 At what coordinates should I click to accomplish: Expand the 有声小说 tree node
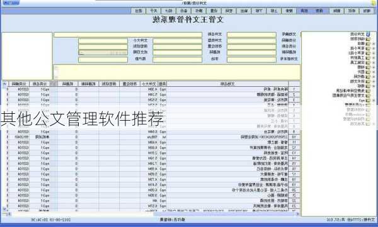[x=374, y=48]
